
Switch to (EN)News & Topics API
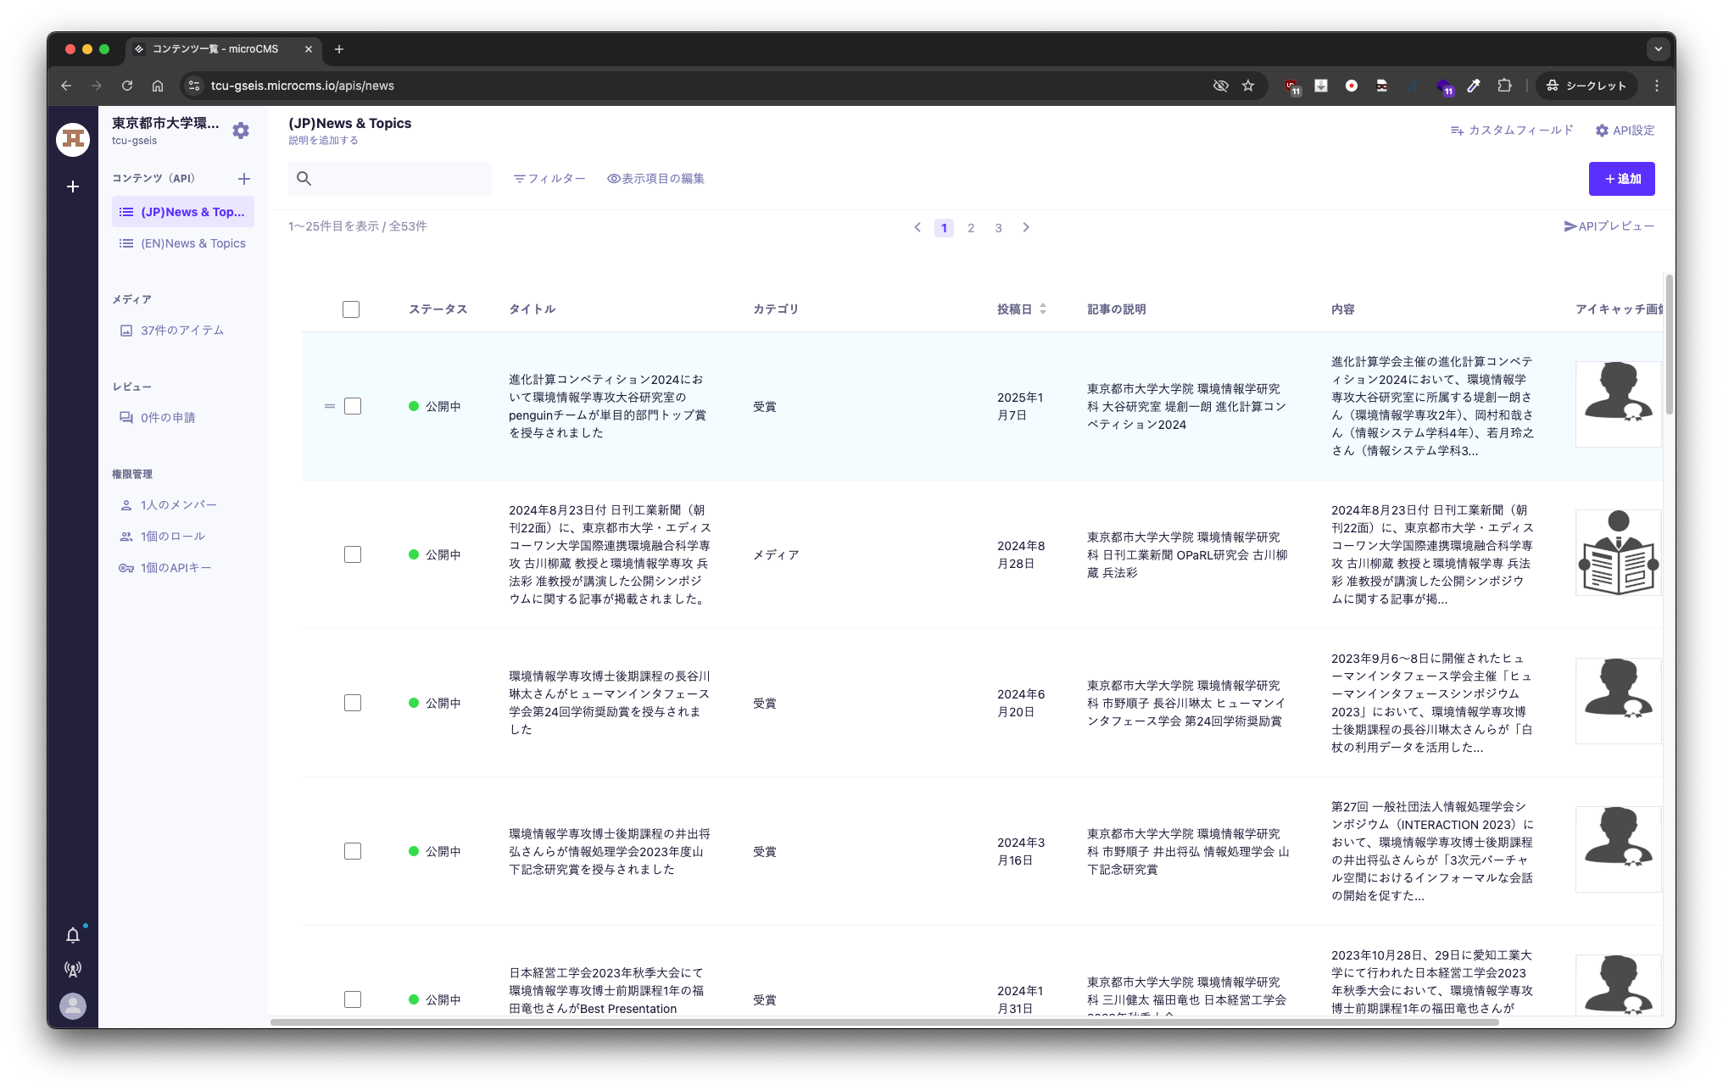192,243
